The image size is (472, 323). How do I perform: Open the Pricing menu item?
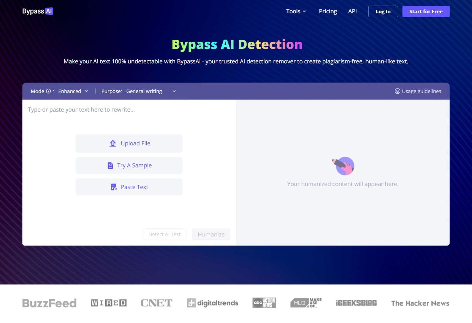coord(328,11)
